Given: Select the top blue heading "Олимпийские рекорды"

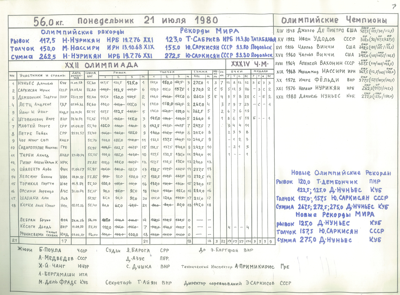Looking at the screenshot, I should pyautogui.click(x=83, y=32).
